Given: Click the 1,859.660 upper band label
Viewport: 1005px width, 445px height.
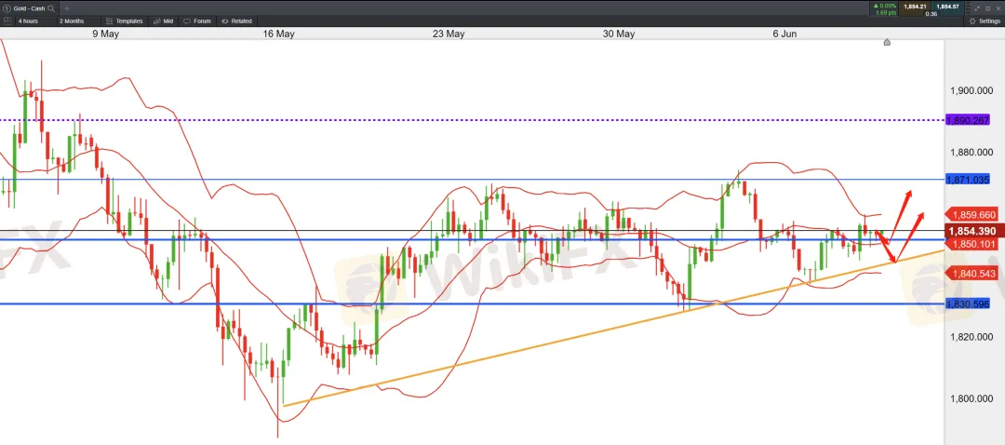Looking at the screenshot, I should [x=971, y=213].
